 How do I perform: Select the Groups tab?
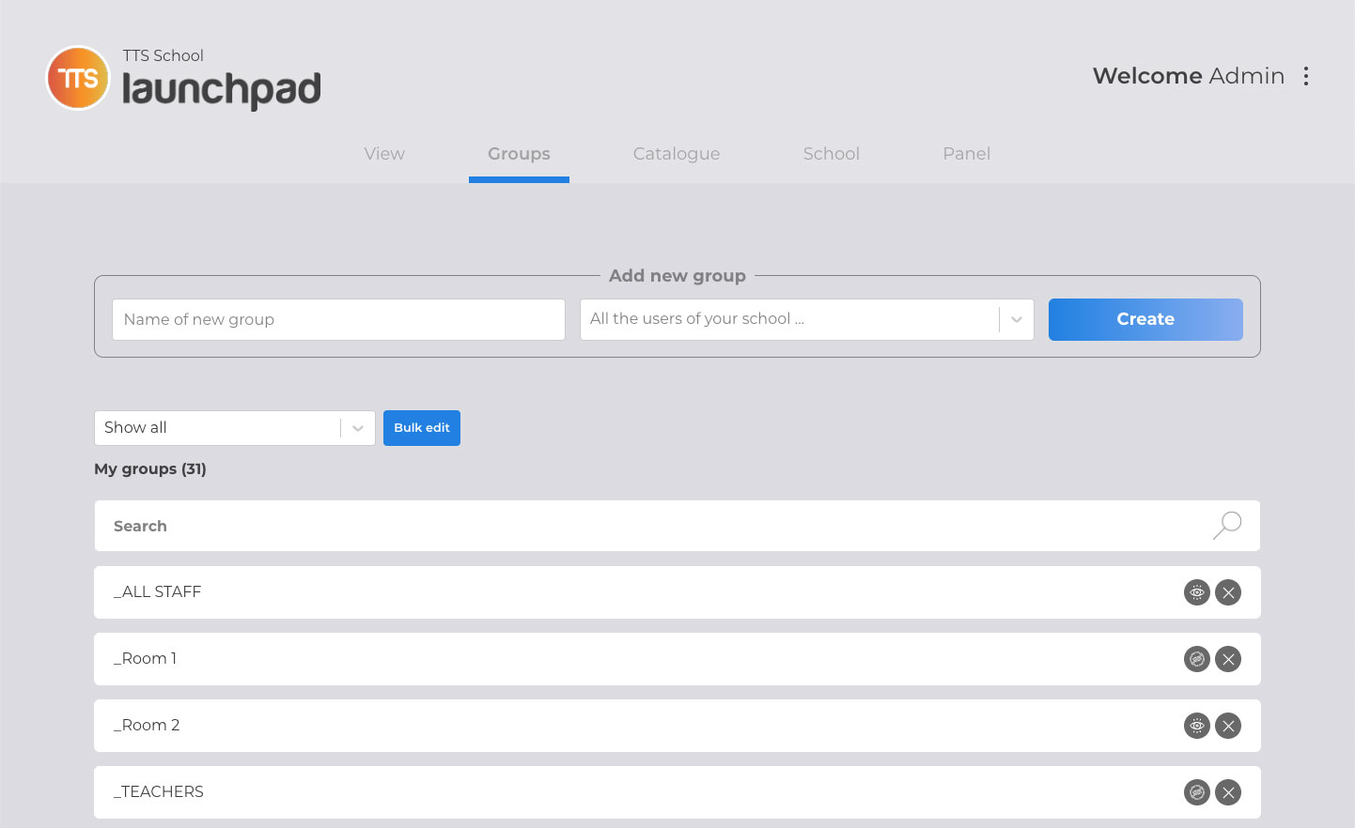(x=519, y=154)
